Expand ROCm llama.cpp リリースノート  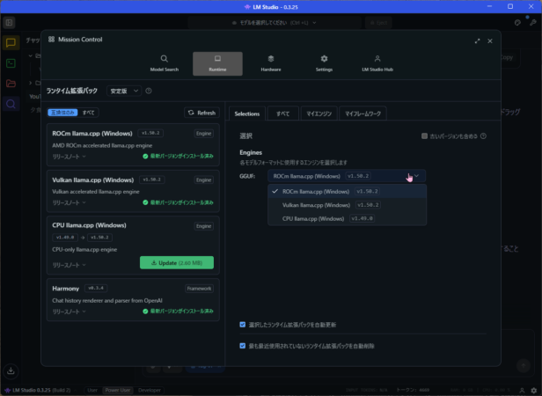click(70, 157)
